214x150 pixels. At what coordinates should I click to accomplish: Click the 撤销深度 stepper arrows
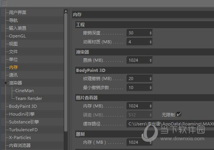pos(151,33)
